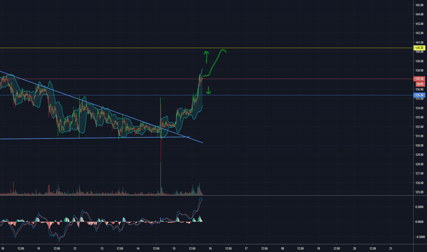The image size is (427, 252).
Task: Click the 12:00 label between dates 16 and 17
Action: 228,248
